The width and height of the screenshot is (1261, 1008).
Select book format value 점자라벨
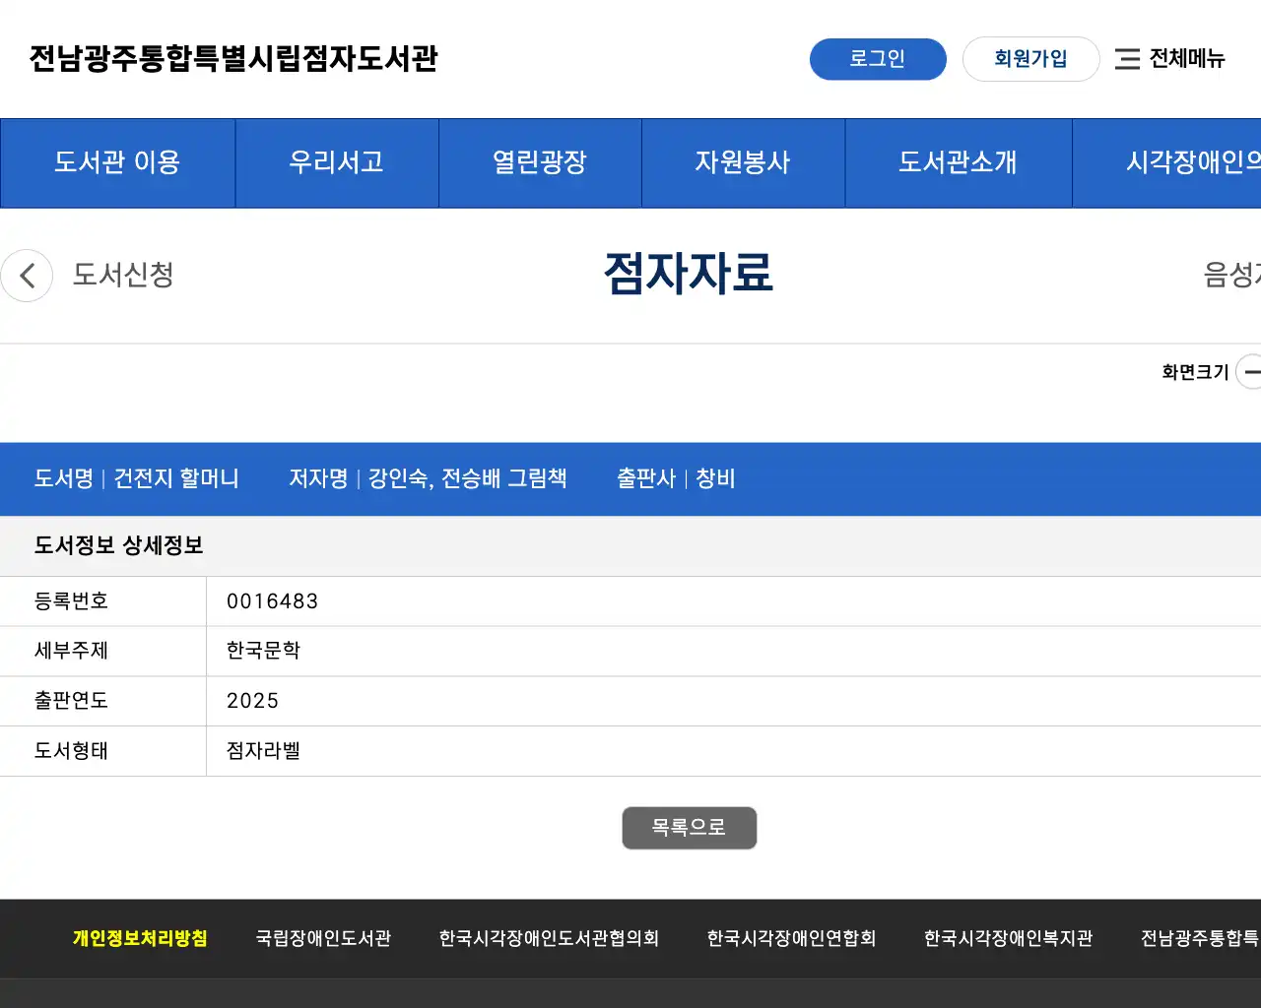click(263, 751)
